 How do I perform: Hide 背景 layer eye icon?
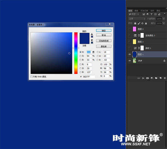pos(130,61)
